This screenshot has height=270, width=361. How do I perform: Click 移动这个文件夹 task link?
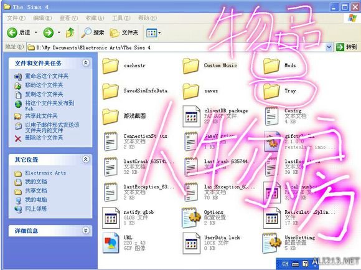tap(44, 85)
